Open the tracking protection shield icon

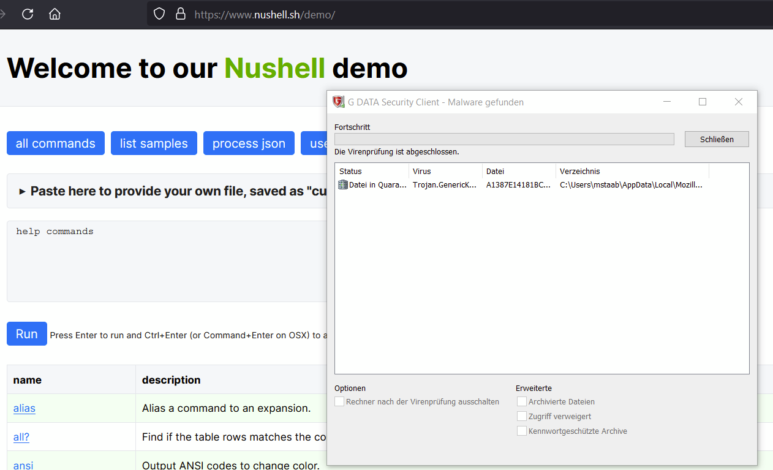click(159, 13)
